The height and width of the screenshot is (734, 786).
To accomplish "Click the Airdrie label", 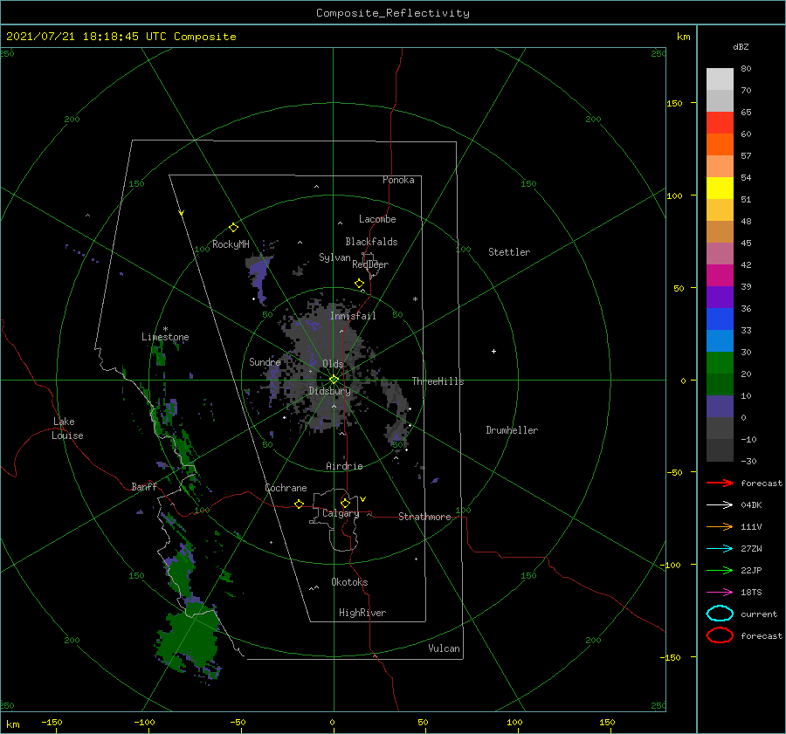I will coord(344,466).
